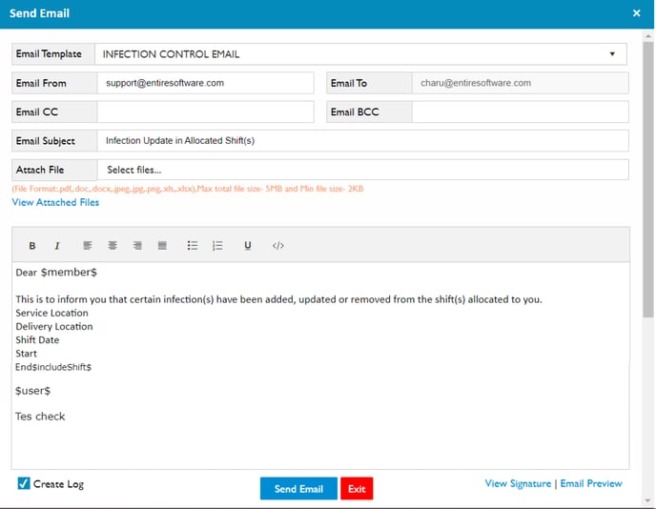
Task: Click the red Exit button
Action: [x=357, y=489]
